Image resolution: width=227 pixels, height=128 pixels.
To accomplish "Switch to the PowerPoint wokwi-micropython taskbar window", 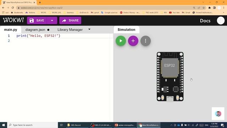I will 125,125.
